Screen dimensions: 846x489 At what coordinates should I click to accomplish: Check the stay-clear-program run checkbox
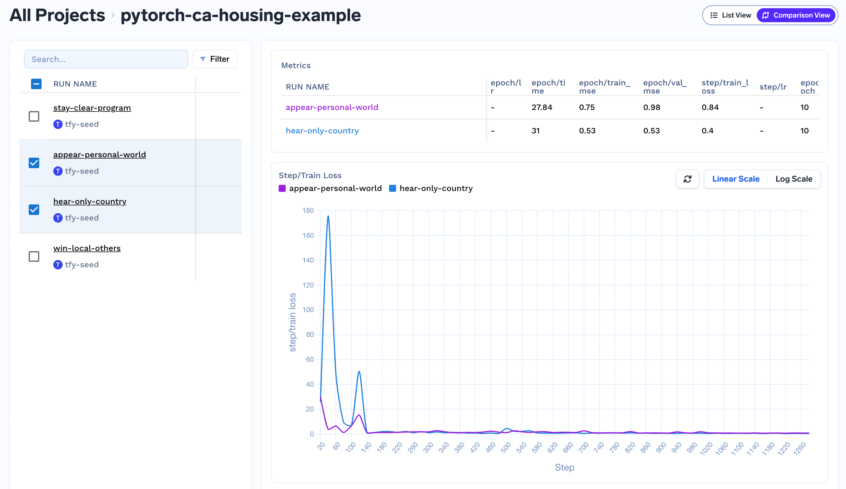(34, 116)
